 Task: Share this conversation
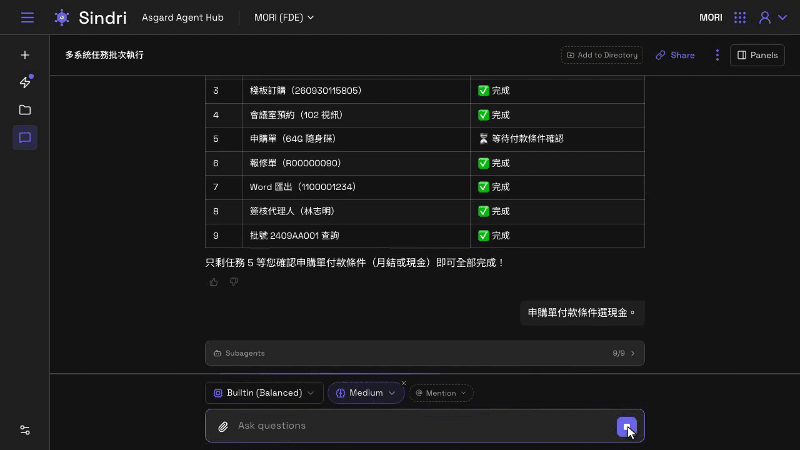tap(675, 55)
